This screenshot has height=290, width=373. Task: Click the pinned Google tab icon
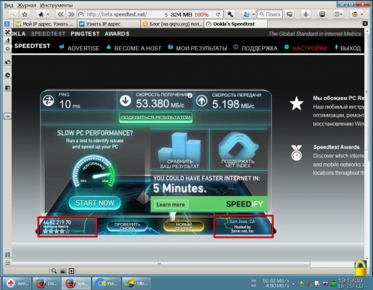pos(7,24)
